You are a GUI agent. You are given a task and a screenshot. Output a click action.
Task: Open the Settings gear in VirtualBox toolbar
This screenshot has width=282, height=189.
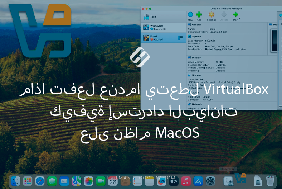click(211, 15)
